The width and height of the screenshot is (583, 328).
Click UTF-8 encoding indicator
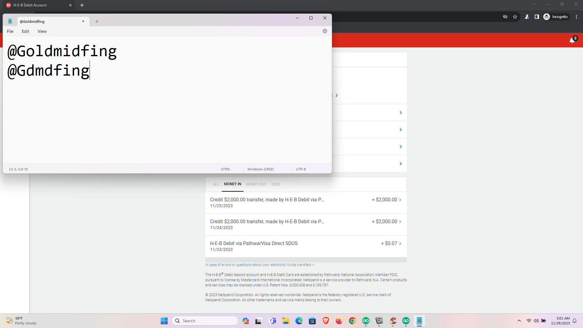(301, 169)
